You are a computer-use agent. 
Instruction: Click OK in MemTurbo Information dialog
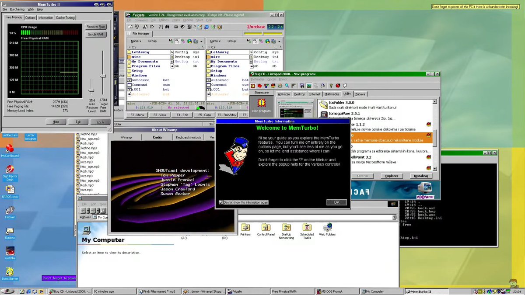tap(336, 202)
